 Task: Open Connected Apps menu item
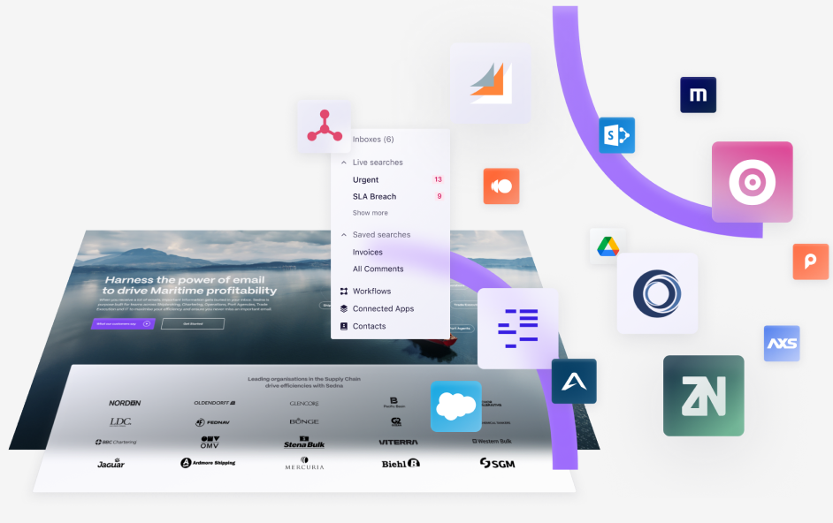[383, 308]
